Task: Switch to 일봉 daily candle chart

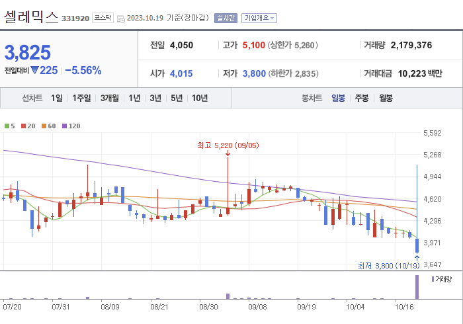Action: [x=338, y=98]
